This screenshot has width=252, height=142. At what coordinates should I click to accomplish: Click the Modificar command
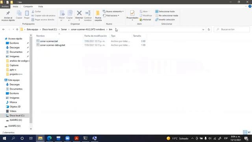point(146,15)
